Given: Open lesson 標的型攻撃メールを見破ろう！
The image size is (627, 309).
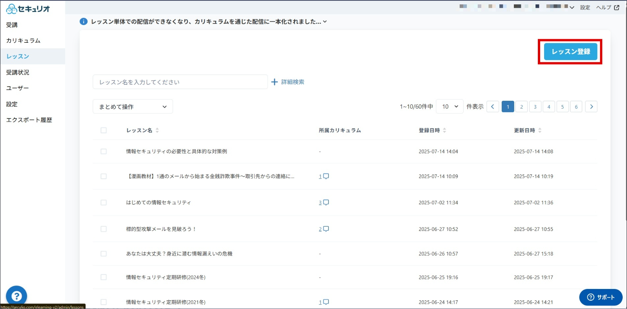Looking at the screenshot, I should coord(161,229).
